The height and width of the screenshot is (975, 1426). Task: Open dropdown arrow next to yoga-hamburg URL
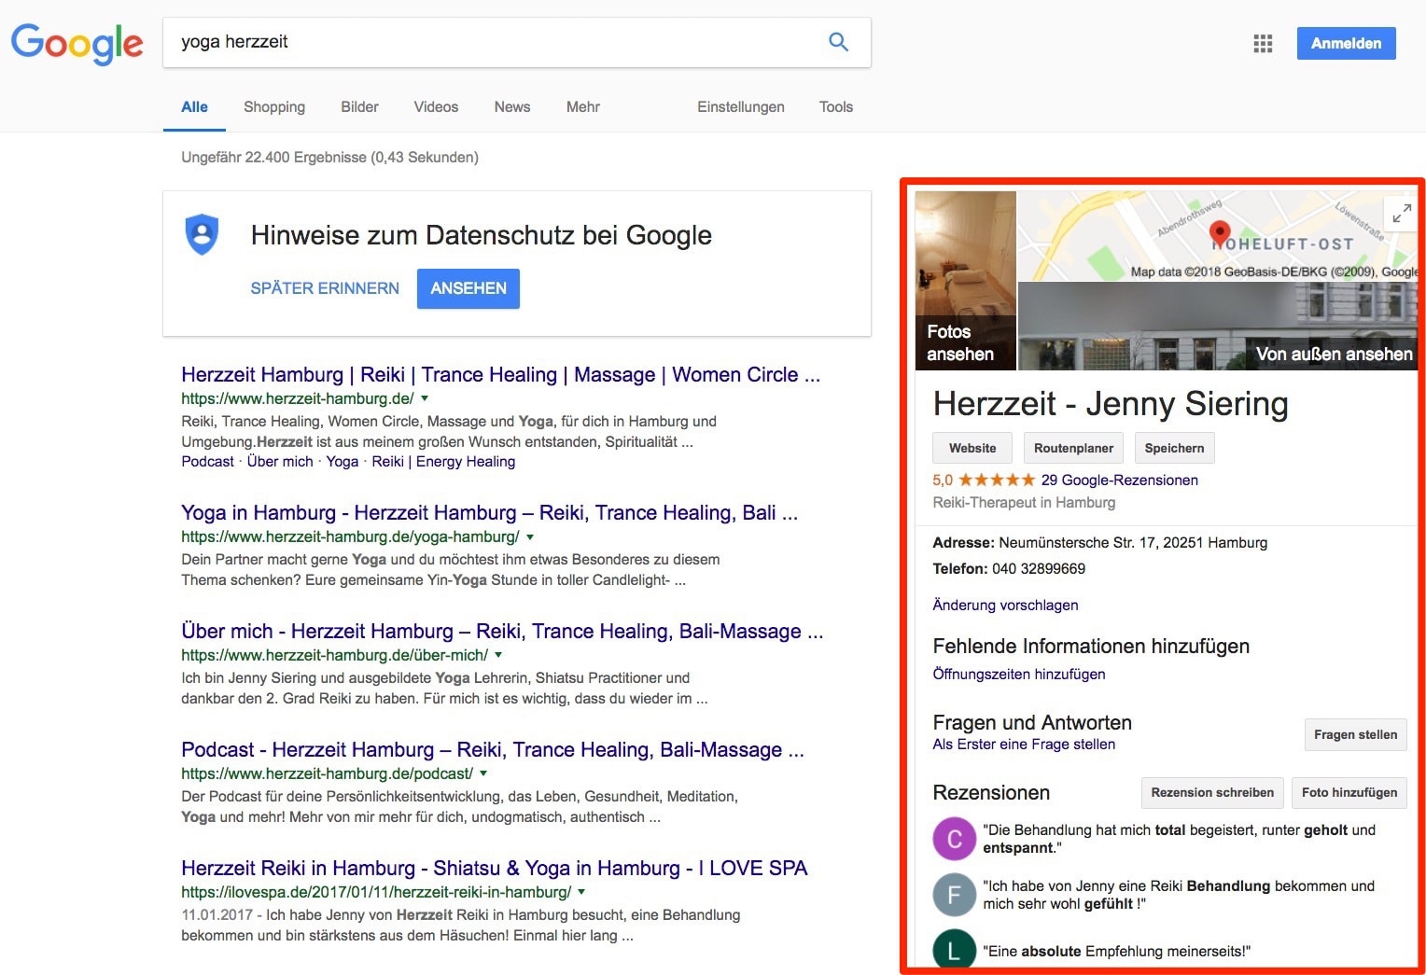pos(530,536)
